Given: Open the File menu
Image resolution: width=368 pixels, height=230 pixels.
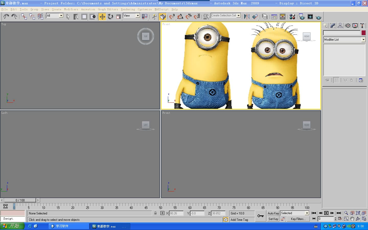Looking at the screenshot, I should point(5,9).
